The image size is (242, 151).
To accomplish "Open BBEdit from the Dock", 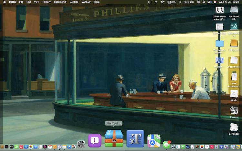I will tap(59, 147).
